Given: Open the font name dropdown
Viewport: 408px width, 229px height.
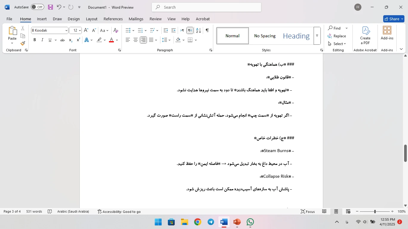Looking at the screenshot, I should coord(66,30).
